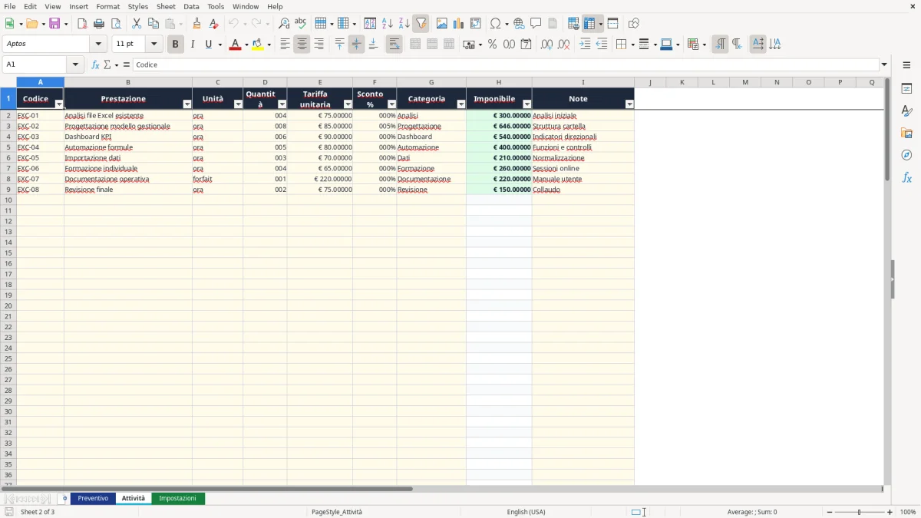Screen dimensions: 921x518
Task: Click the Save document icon
Action: (x=54, y=24)
